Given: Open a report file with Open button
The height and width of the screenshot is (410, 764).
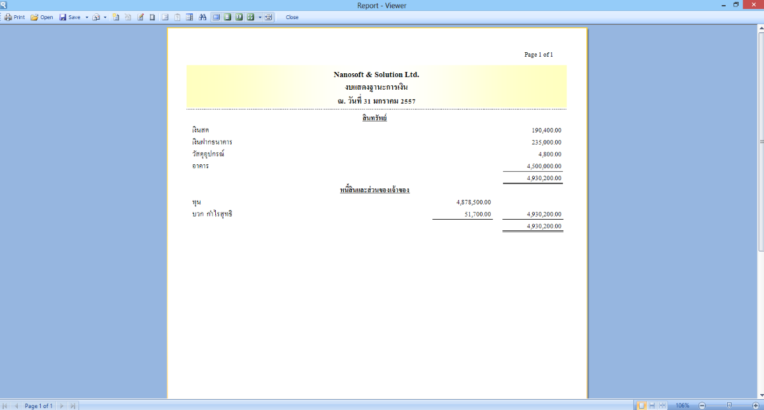Looking at the screenshot, I should click(42, 17).
